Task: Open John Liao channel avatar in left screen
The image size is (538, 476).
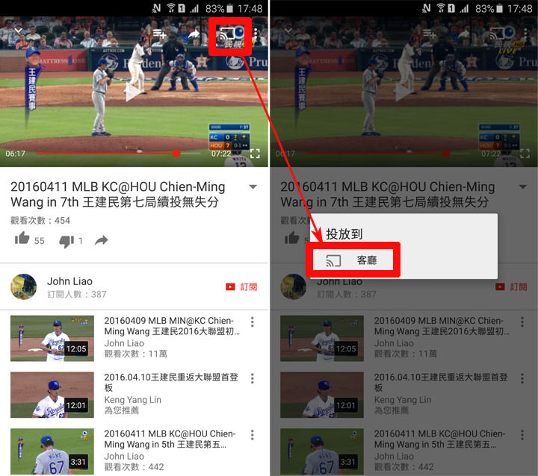Action: tap(24, 286)
